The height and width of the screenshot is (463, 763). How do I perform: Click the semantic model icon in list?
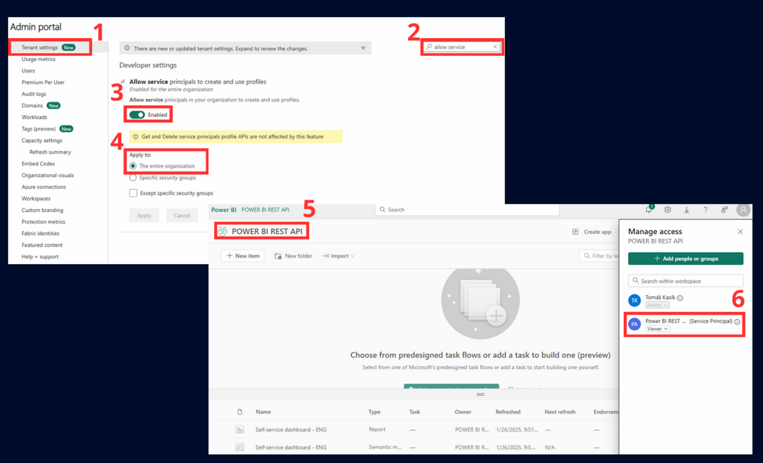point(240,447)
